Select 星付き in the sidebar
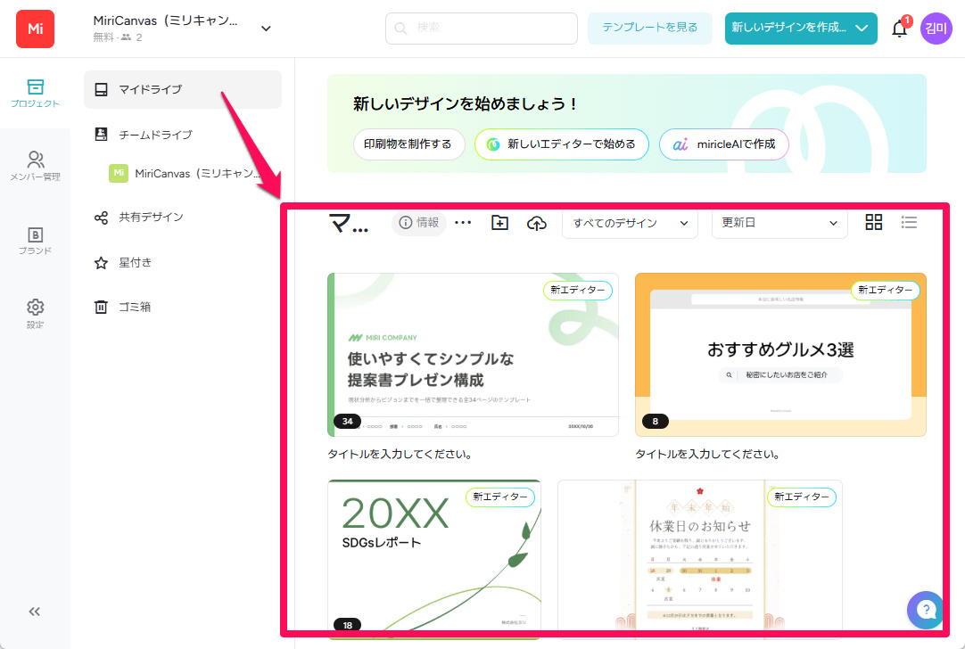 [136, 263]
